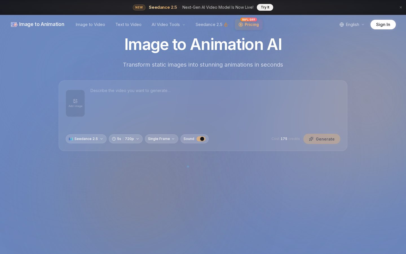Click the 50% OFF badge
The image size is (406, 254).
tap(249, 19)
